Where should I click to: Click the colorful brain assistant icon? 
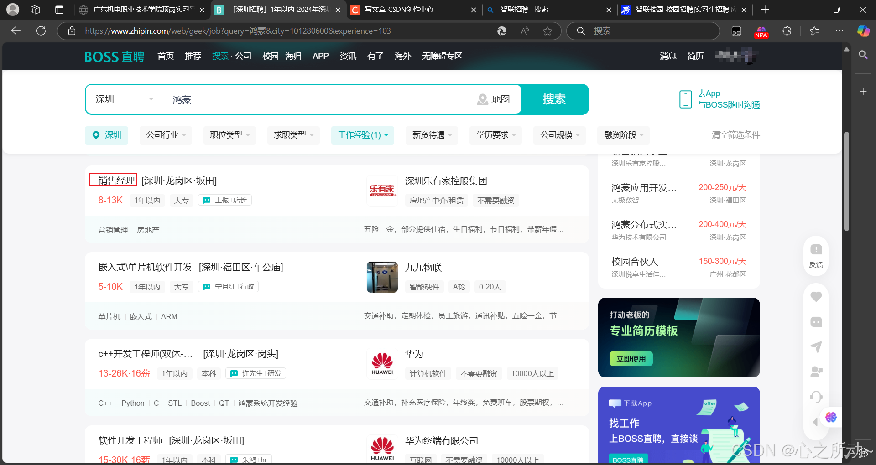[x=830, y=417]
